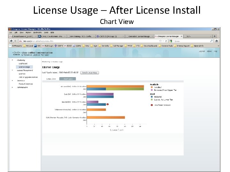
Task: Collapse the License Management tree section
Action: tap(12, 70)
